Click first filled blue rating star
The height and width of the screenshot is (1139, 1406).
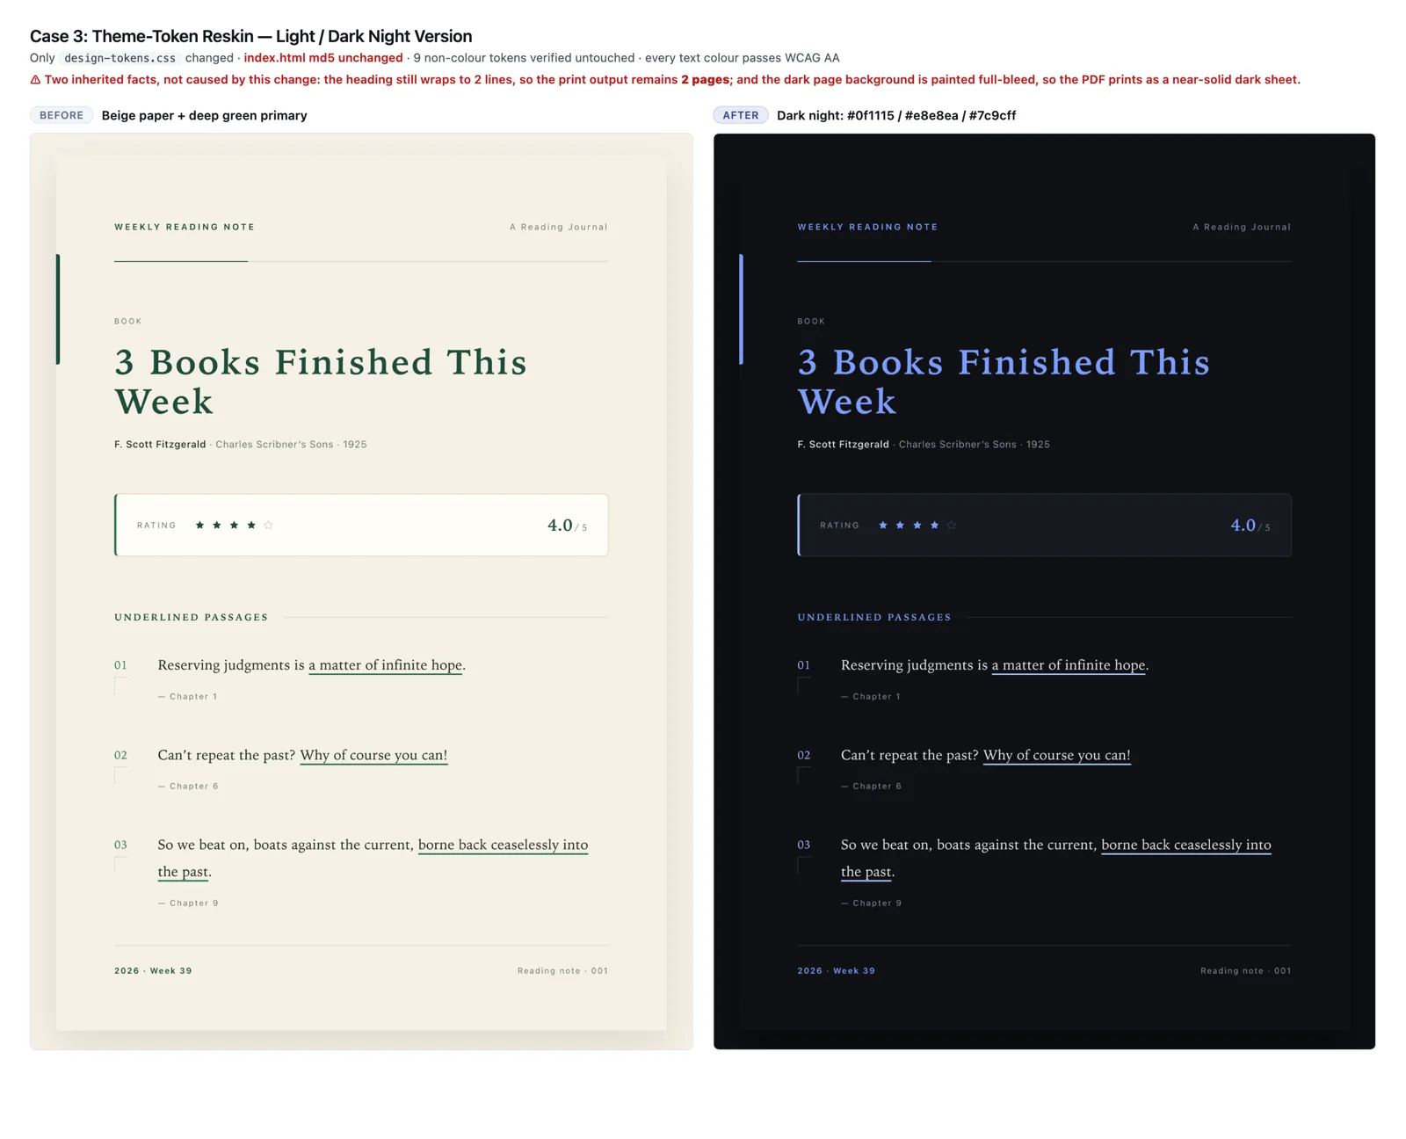tap(883, 526)
